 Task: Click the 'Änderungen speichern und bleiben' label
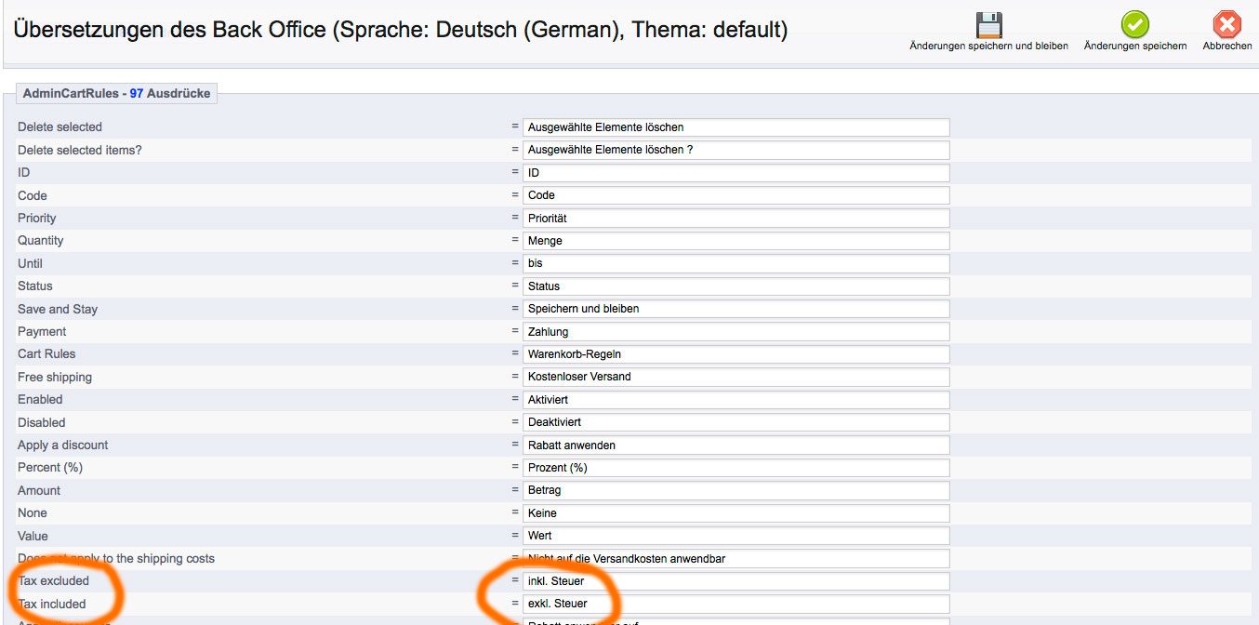pyautogui.click(x=988, y=46)
